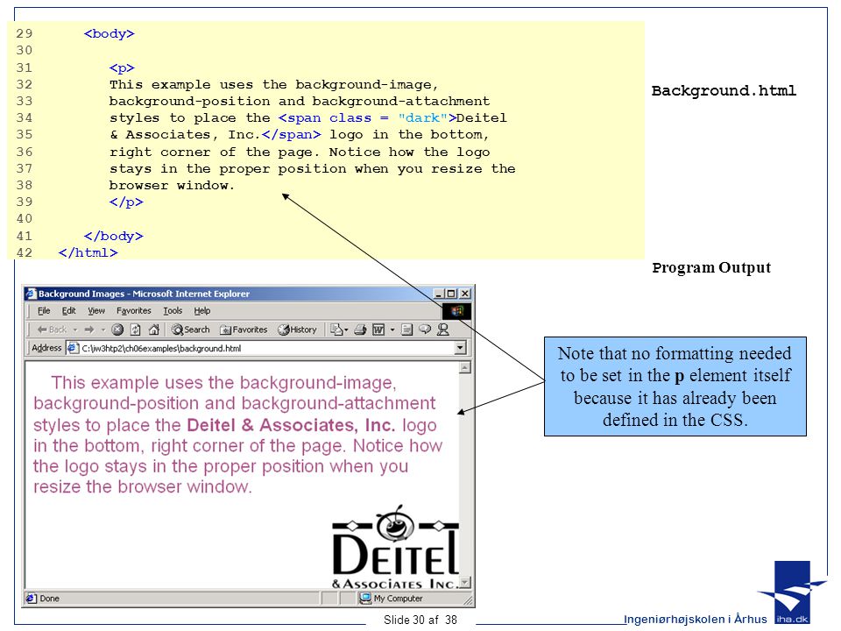Click the '"dark"' class value in code

pos(422,118)
